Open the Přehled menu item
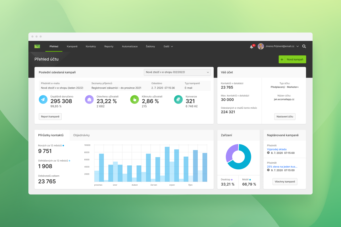The height and width of the screenshot is (227, 341). point(54,46)
